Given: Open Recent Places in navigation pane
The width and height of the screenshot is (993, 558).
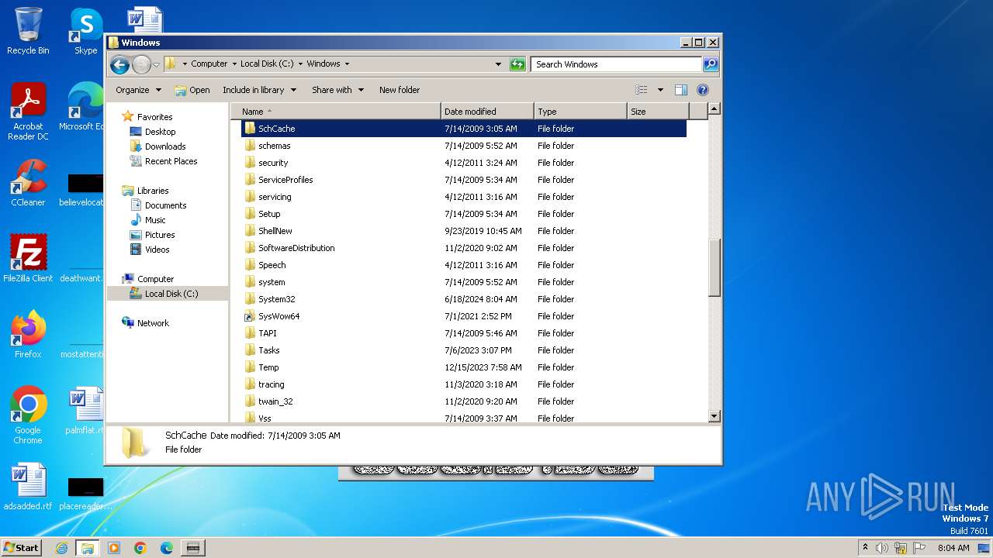Looking at the screenshot, I should point(171,161).
